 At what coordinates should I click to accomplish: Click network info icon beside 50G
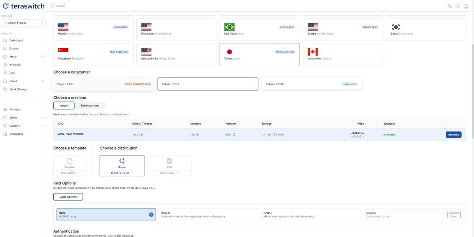[234, 135]
